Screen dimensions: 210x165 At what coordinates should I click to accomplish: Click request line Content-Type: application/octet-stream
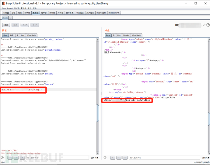[x=23, y=63]
